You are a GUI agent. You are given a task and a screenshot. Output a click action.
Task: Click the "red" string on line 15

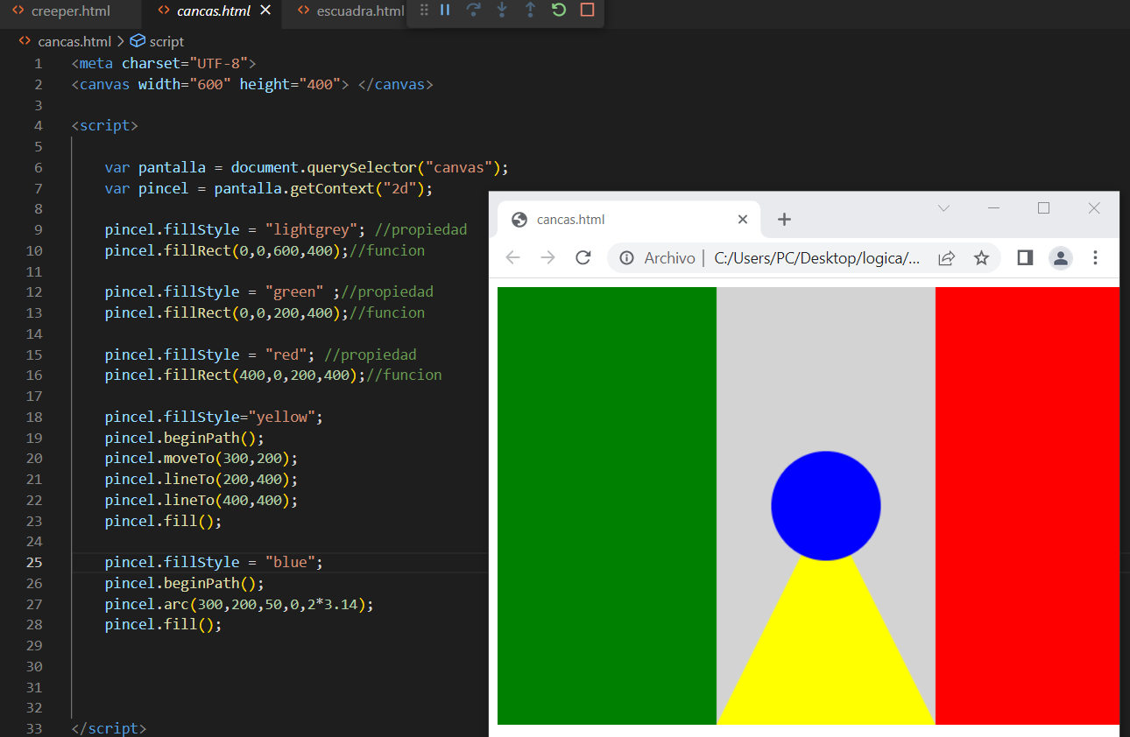click(286, 354)
